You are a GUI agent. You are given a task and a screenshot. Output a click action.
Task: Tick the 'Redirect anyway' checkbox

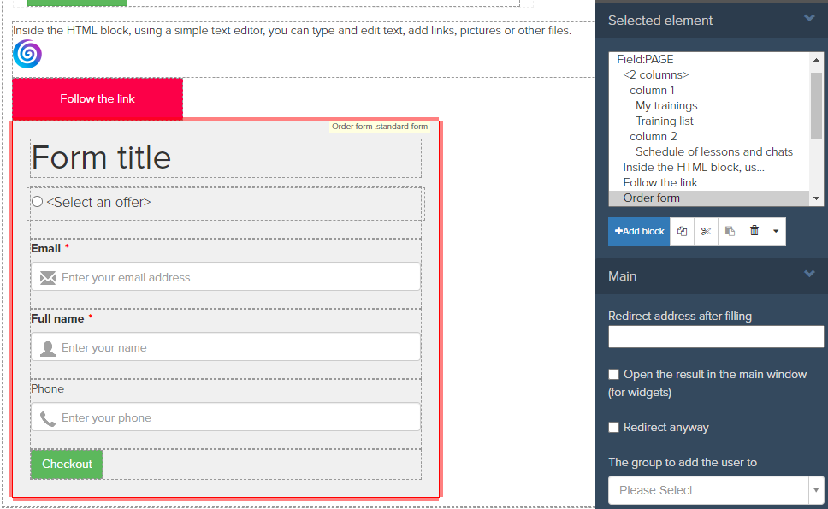[613, 427]
